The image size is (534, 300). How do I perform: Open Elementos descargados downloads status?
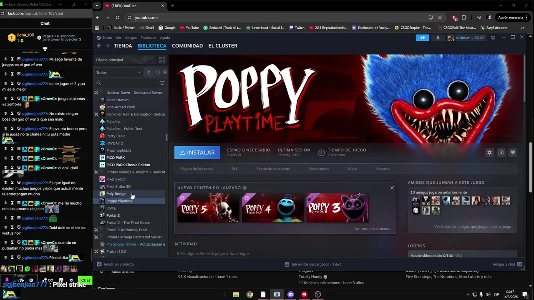point(313,264)
